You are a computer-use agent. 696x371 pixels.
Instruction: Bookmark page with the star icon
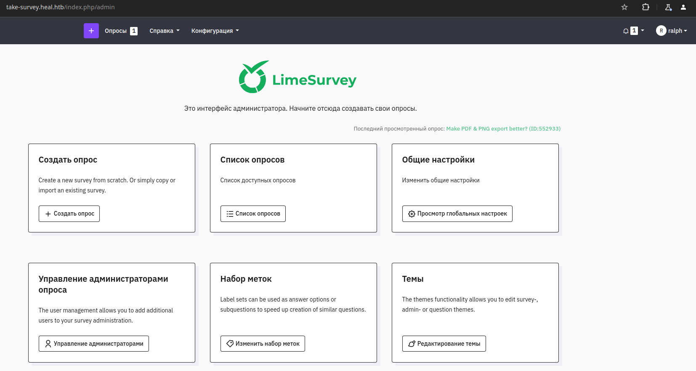624,7
